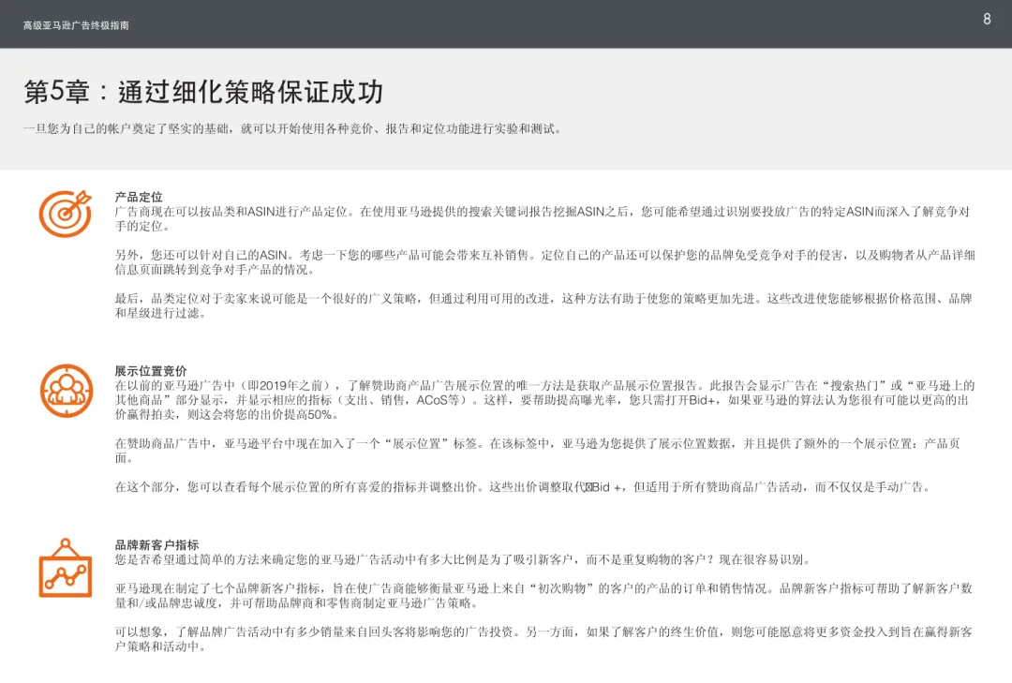
Task: Click the paragraph beginning 广告商现在可以按品类
Action: tap(543, 219)
